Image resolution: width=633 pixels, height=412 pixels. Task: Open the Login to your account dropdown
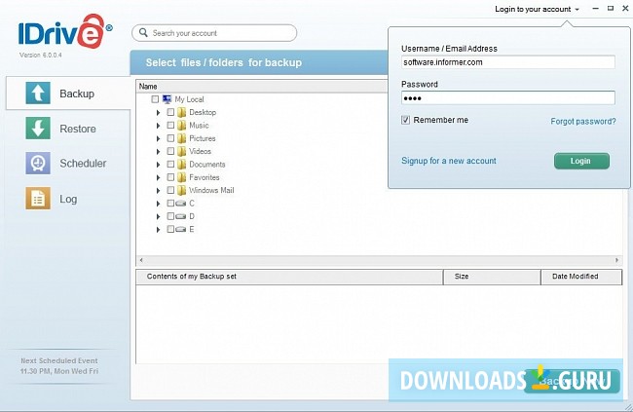pos(537,9)
